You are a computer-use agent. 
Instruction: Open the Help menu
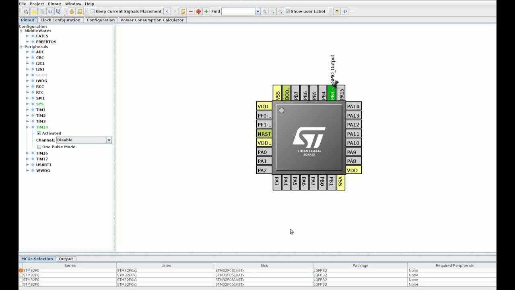pos(89,4)
